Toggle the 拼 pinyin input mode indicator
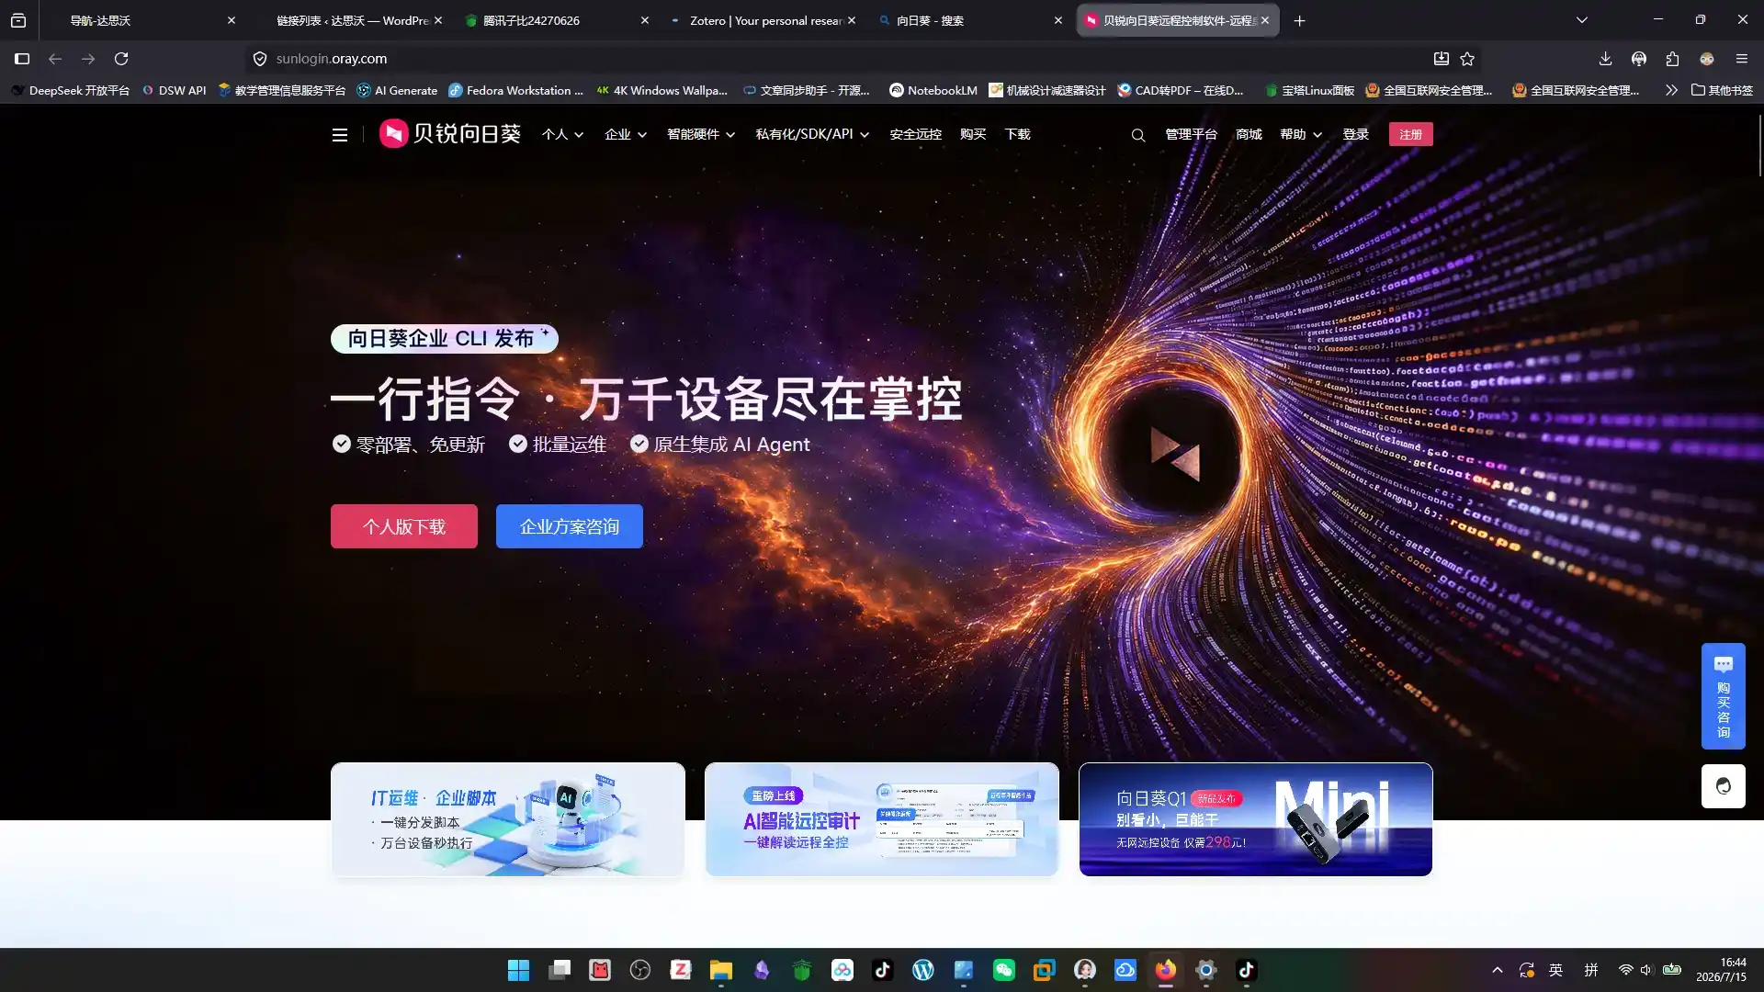 coord(1590,970)
